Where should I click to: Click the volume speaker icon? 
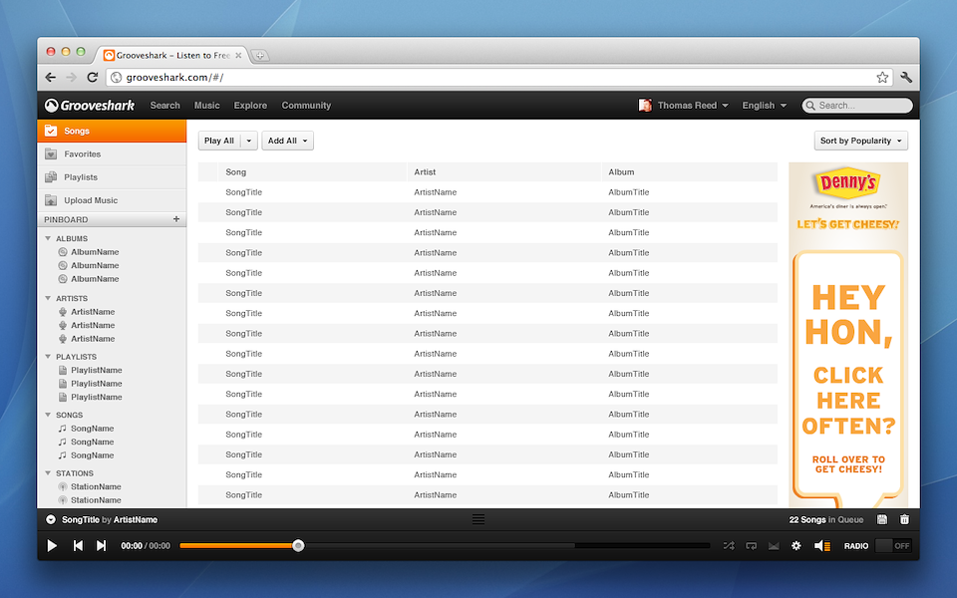(821, 546)
